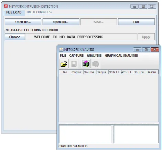Screen dimensions: 162x150
Task: Open the FILE menu in Network Analysis
Action: 63,56
